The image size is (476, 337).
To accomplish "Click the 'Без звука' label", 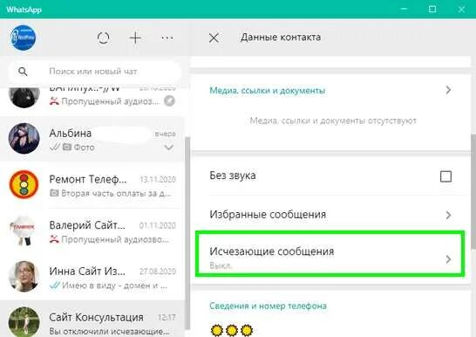I will tap(233, 175).
